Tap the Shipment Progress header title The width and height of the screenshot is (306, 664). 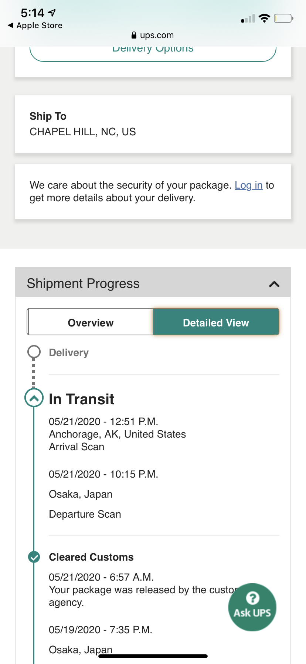tap(83, 283)
